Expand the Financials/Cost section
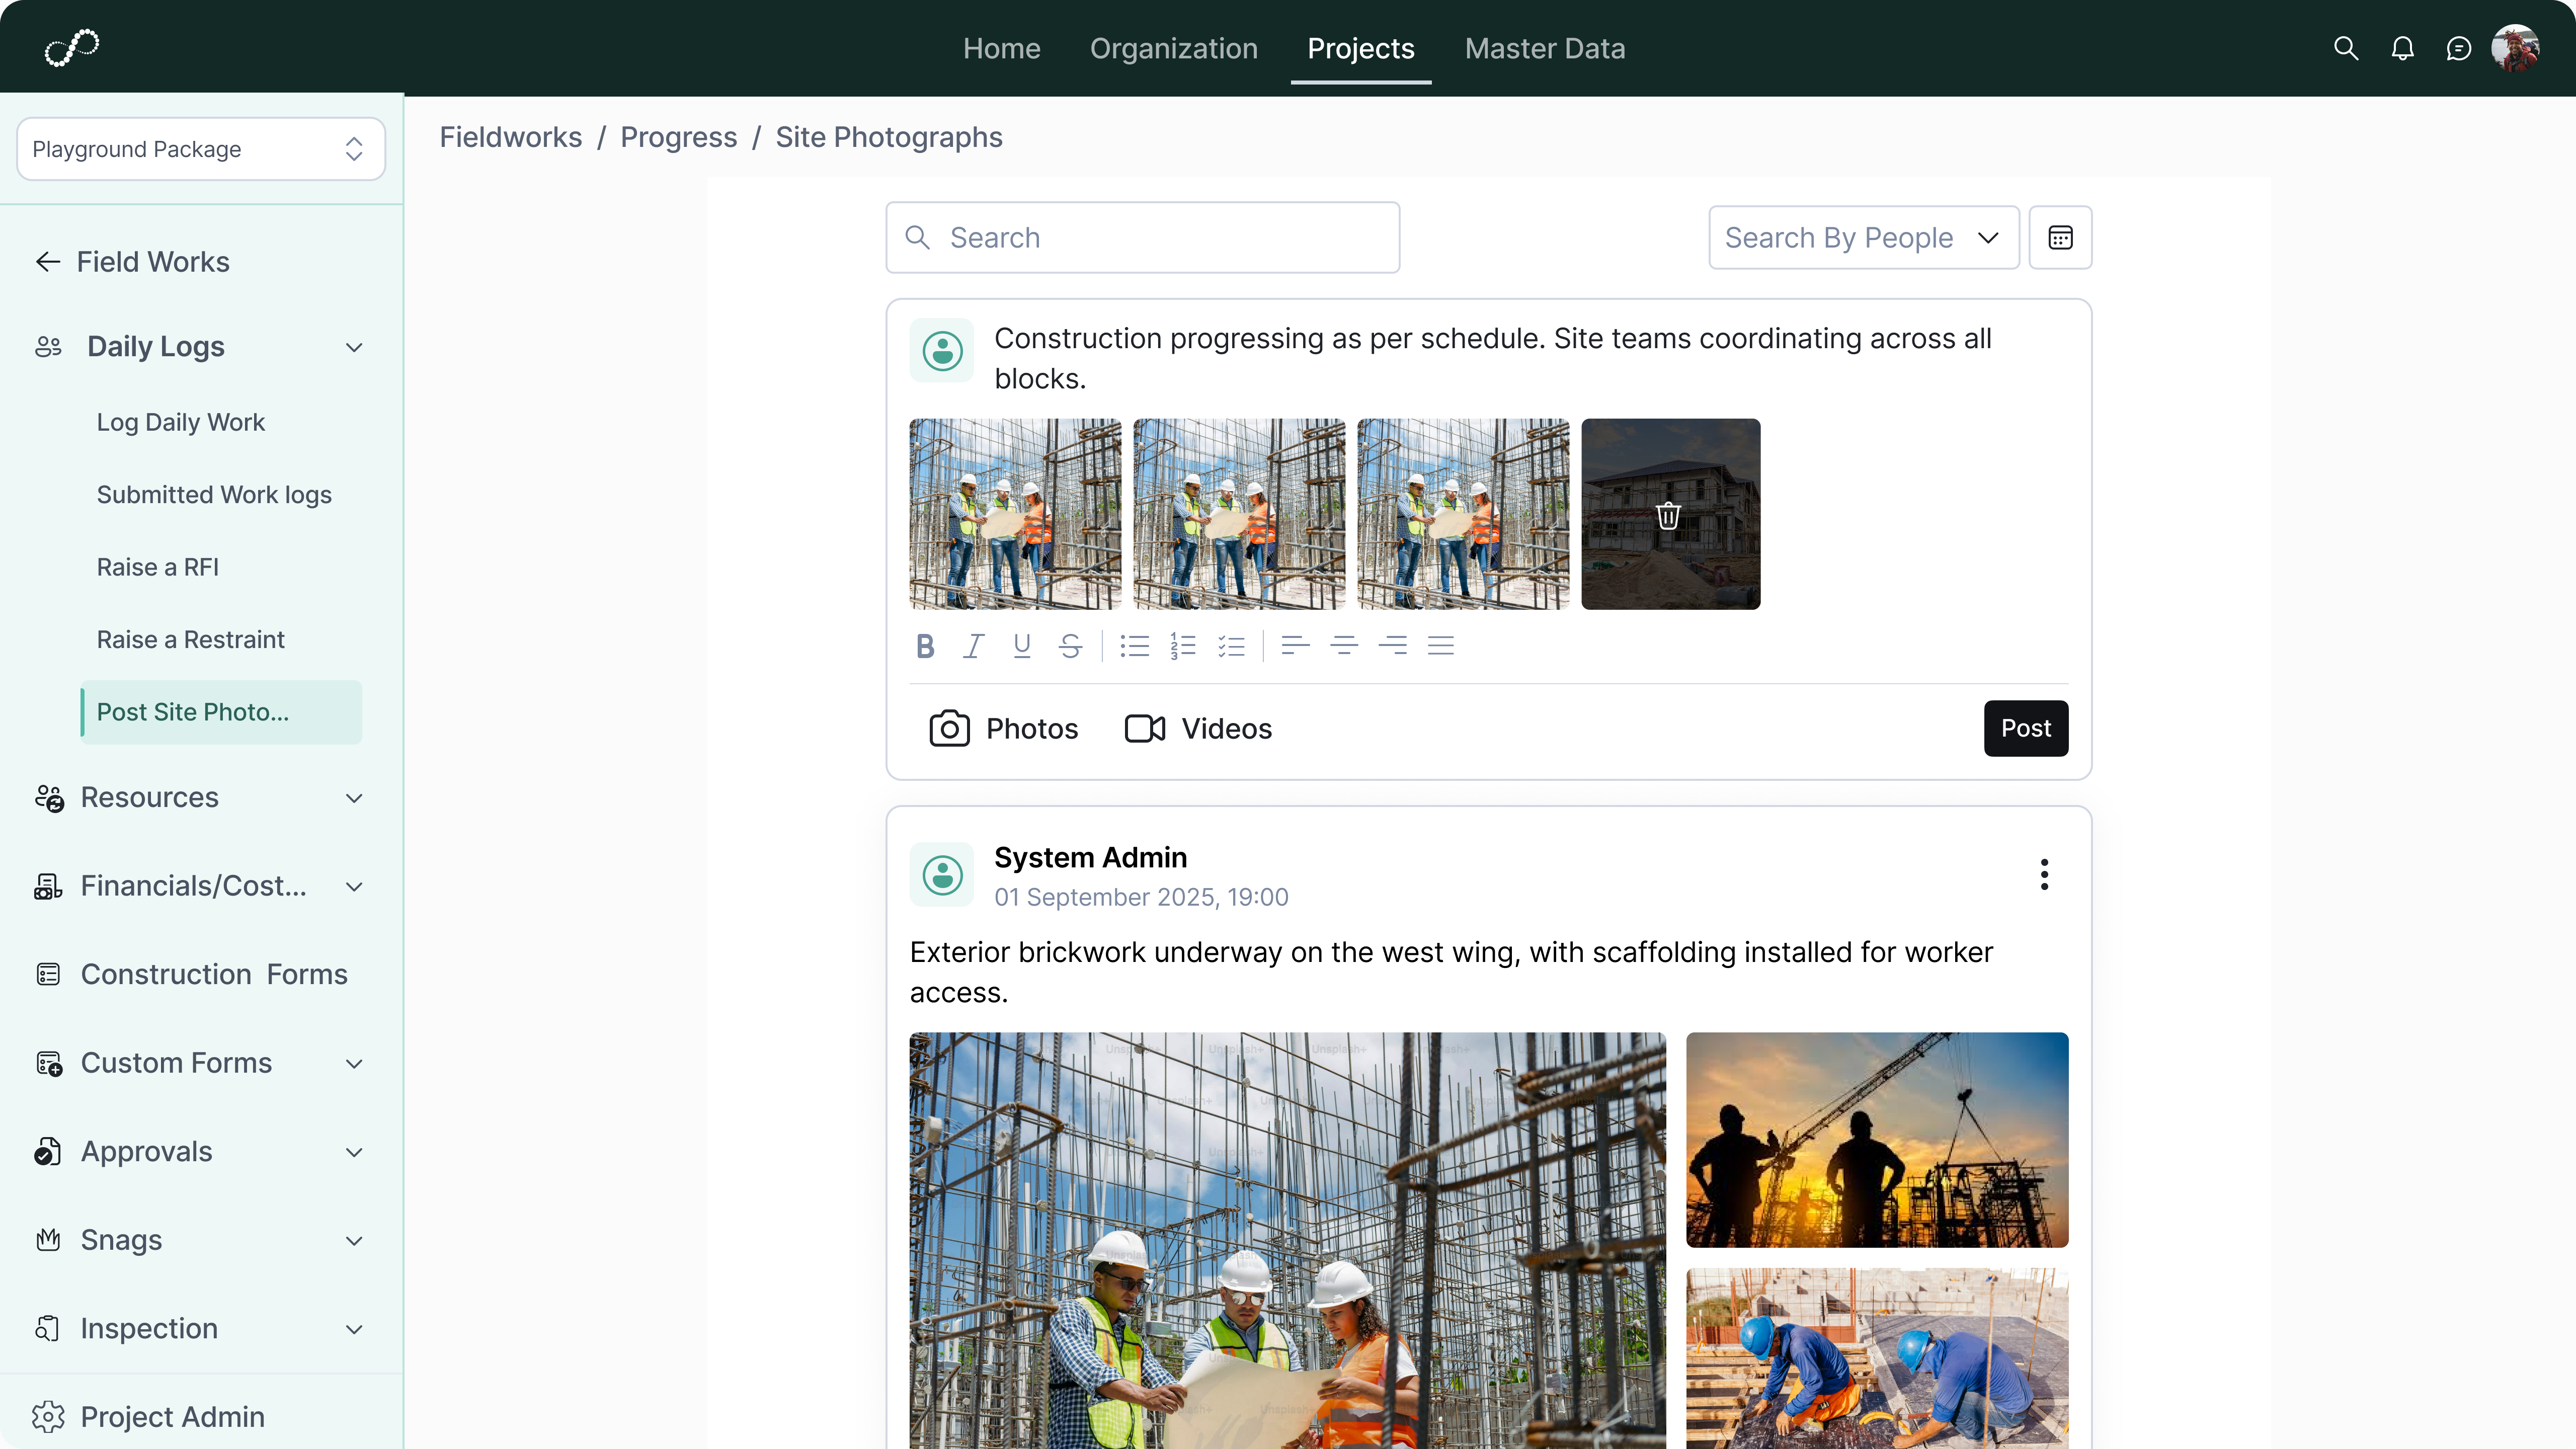Image resolution: width=2576 pixels, height=1449 pixels. (354, 886)
